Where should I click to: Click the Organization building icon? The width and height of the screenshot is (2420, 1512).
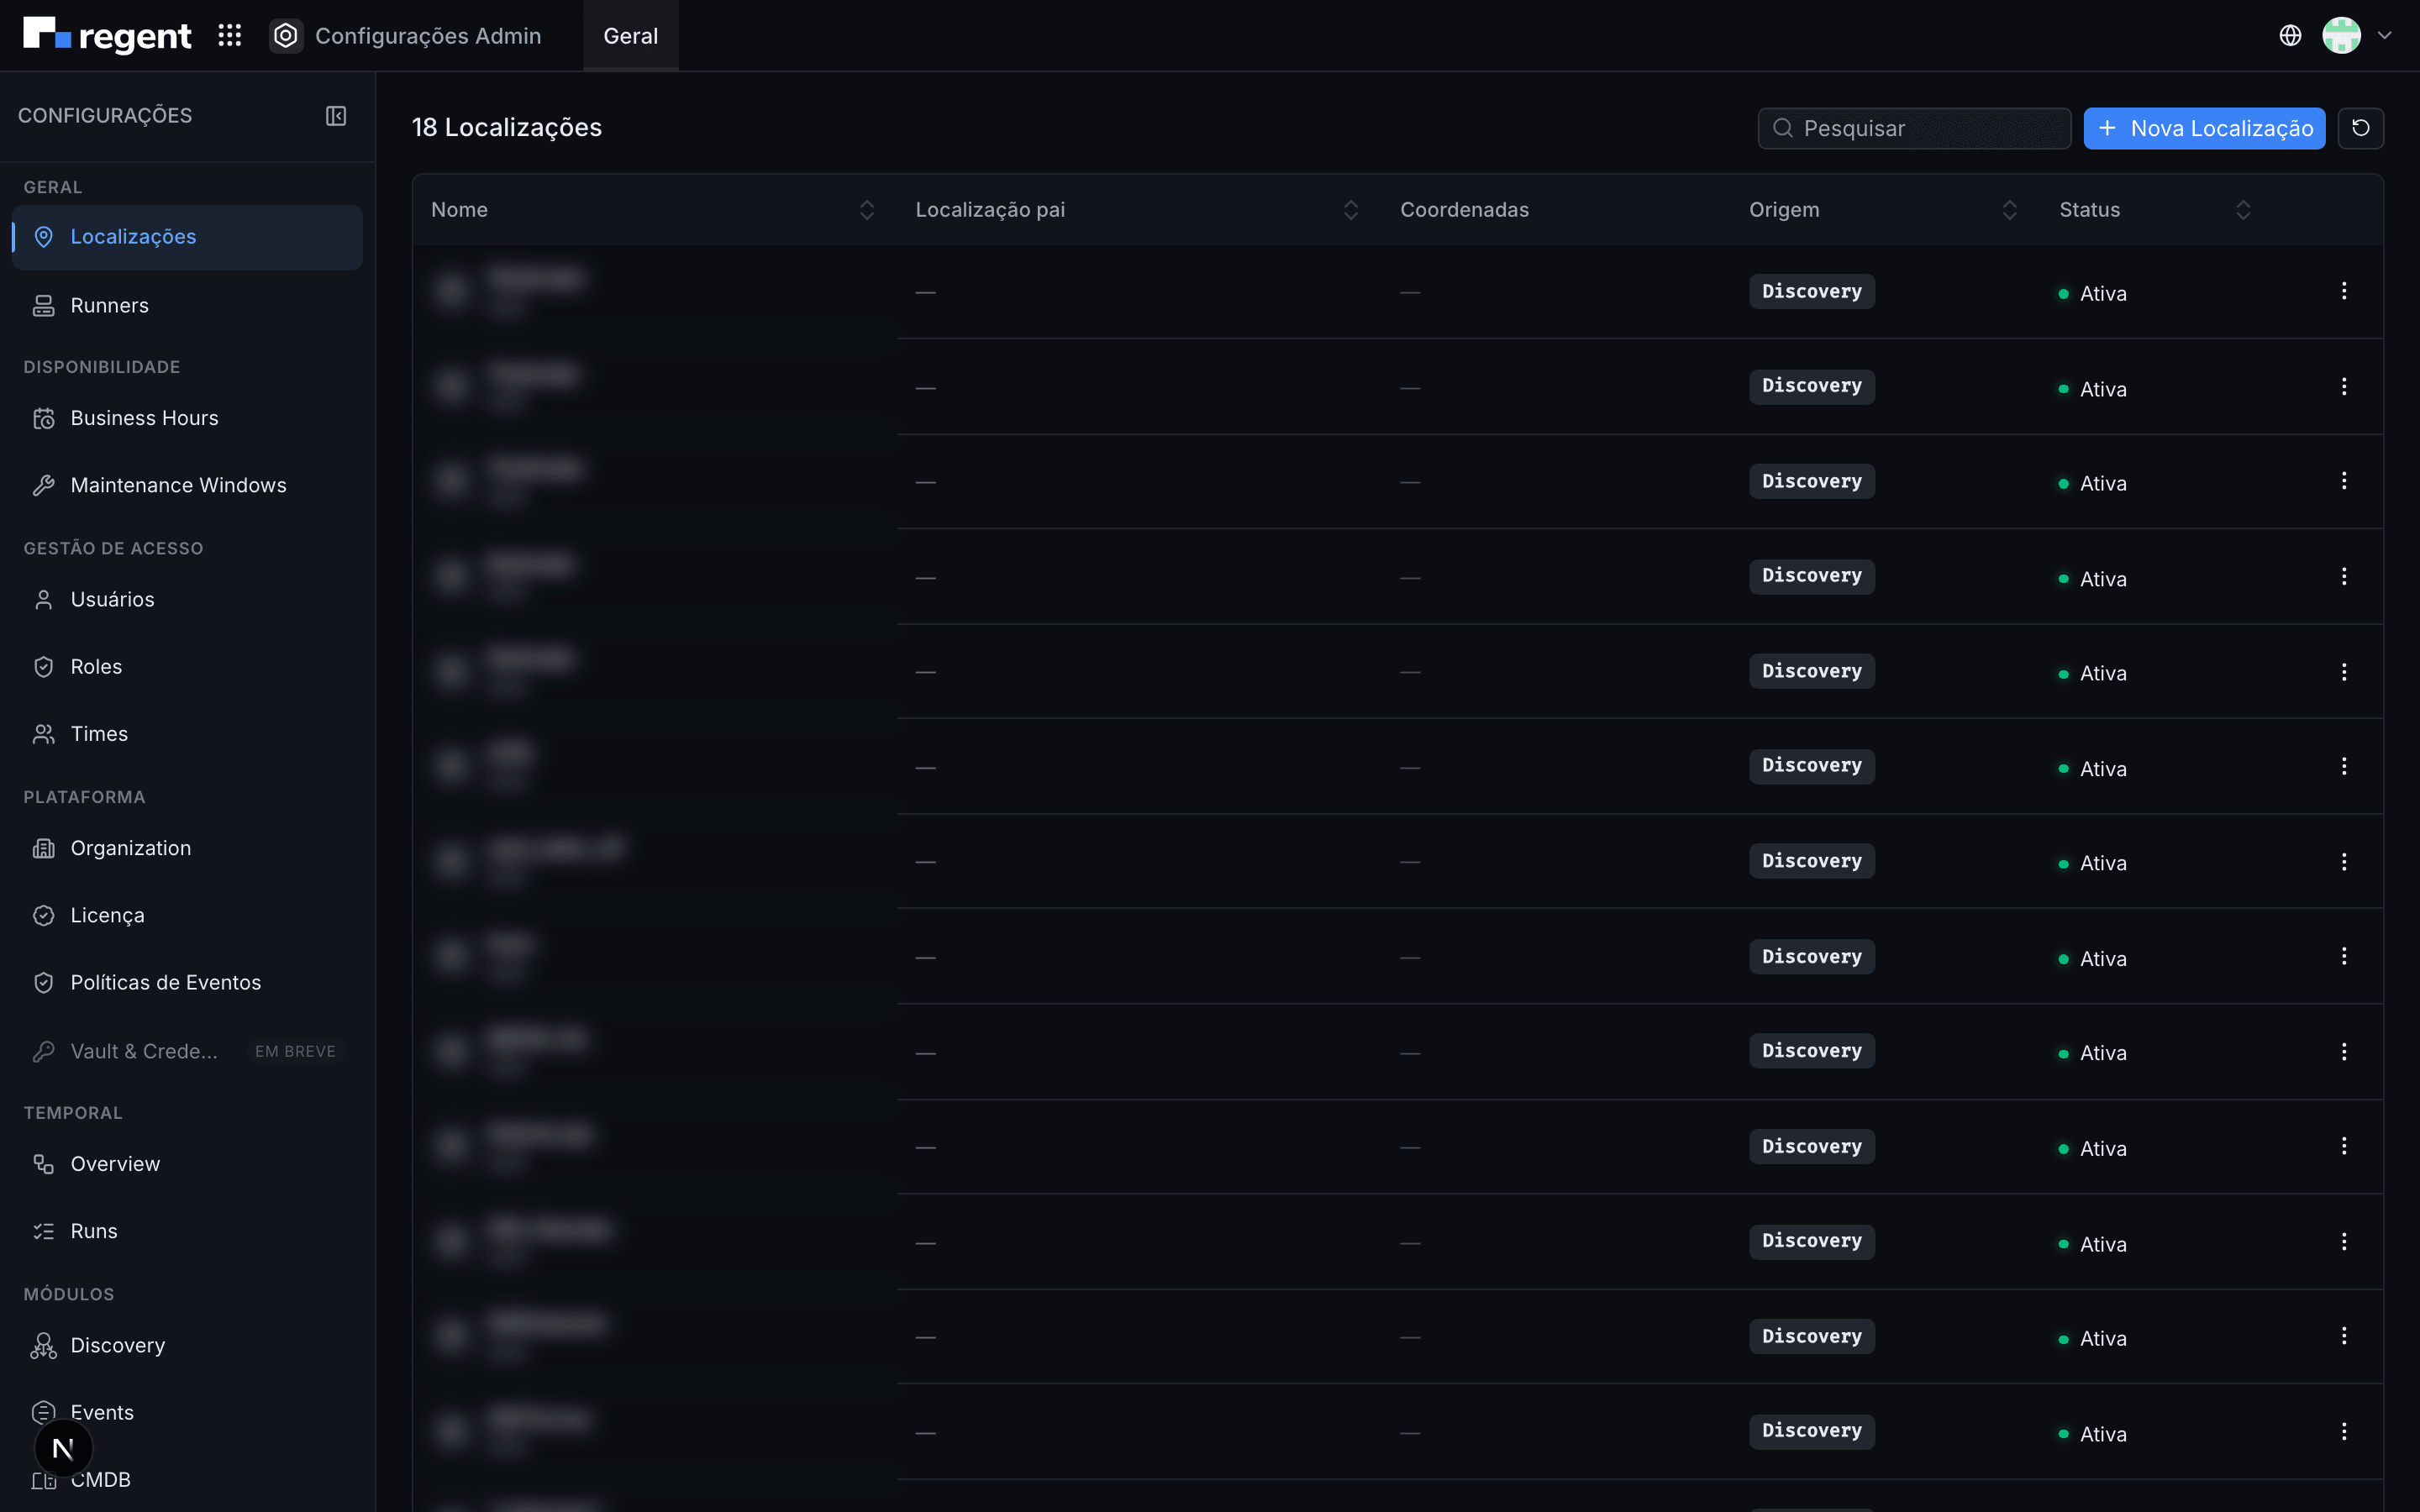click(x=43, y=848)
